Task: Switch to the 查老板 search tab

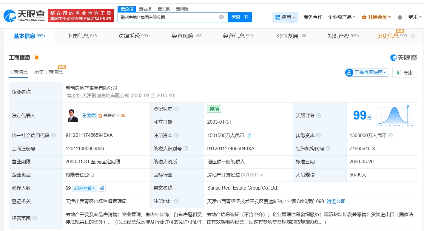Action: (x=145, y=9)
